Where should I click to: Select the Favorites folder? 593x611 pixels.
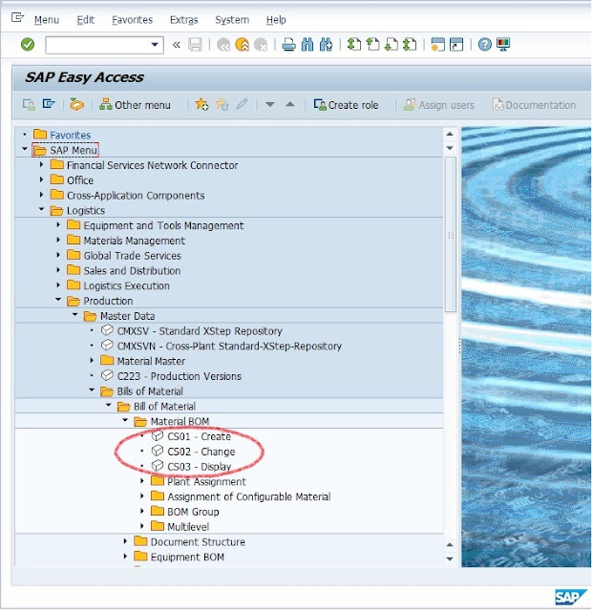[x=70, y=135]
